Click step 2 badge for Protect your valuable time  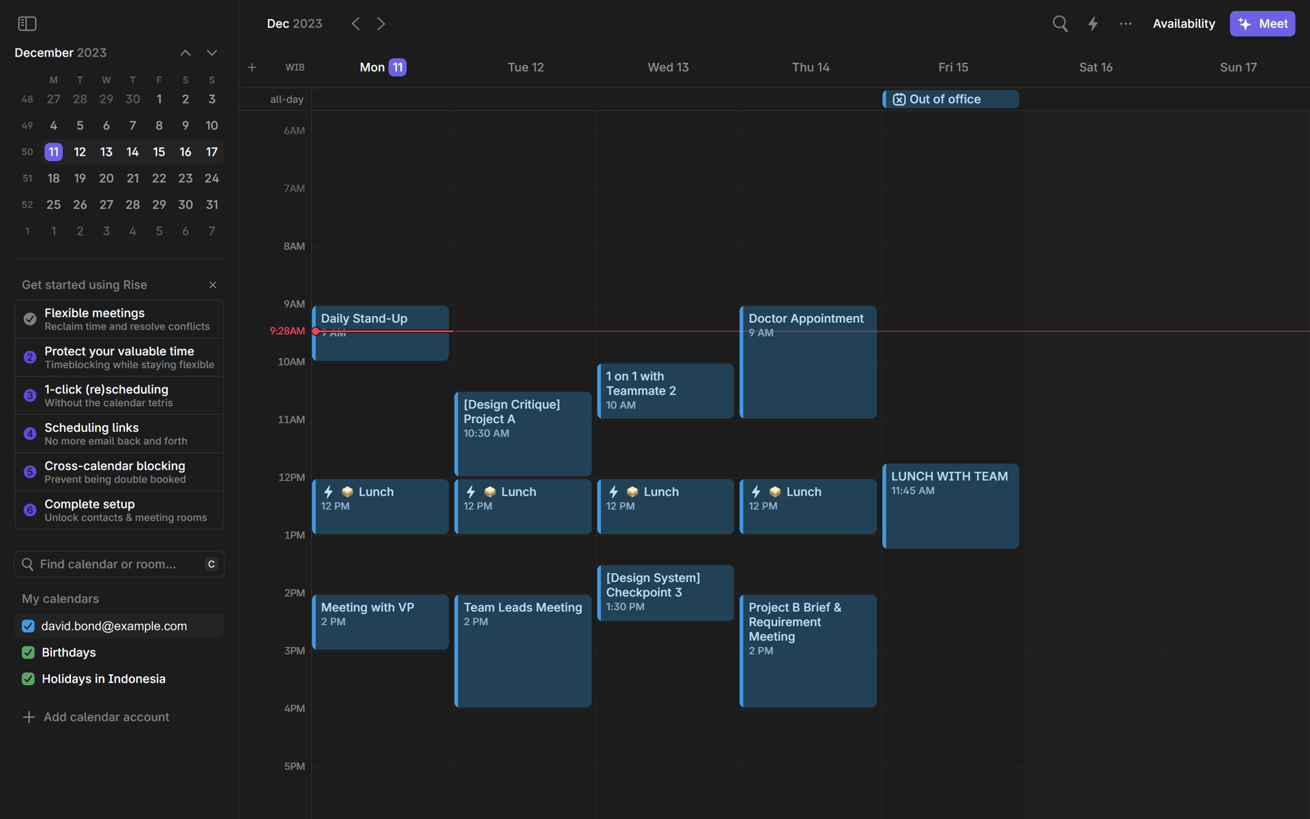pyautogui.click(x=30, y=357)
